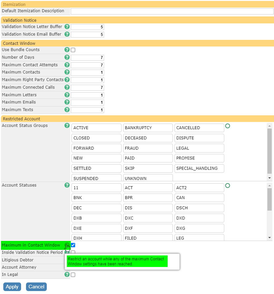Select the LEGAL status group
The width and height of the screenshot is (274, 294).
199,148
